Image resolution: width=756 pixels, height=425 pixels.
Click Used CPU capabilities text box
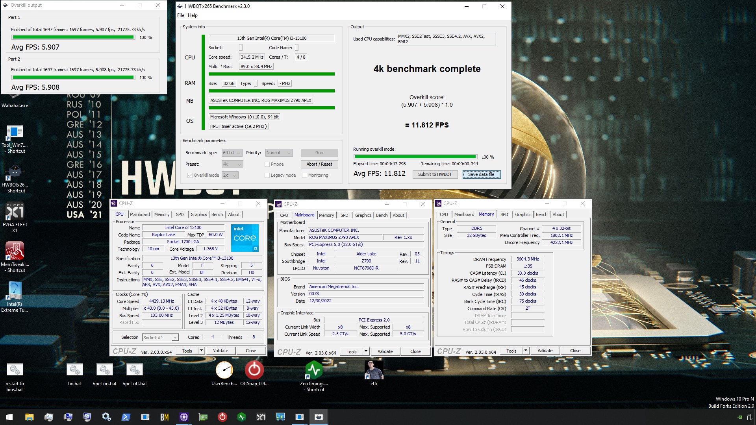[x=446, y=39]
